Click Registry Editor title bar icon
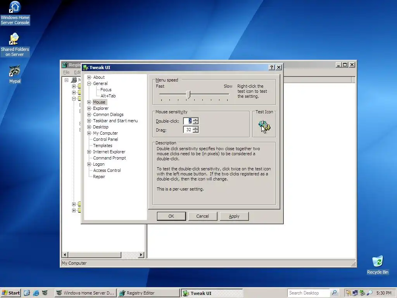 tap(65, 65)
